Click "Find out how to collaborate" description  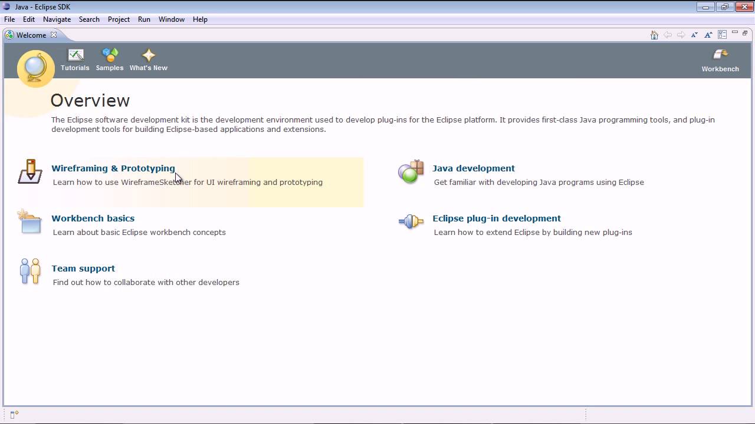click(x=146, y=283)
